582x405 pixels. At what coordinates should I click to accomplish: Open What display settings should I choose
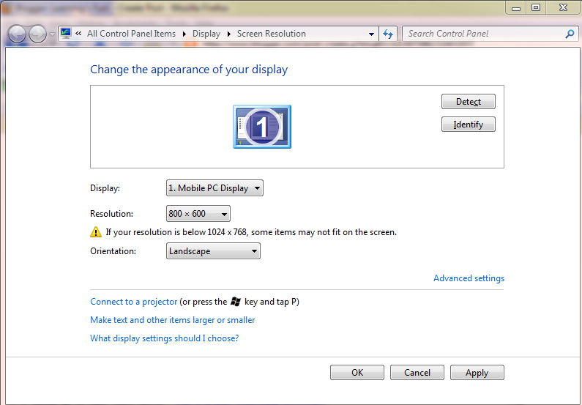point(165,338)
